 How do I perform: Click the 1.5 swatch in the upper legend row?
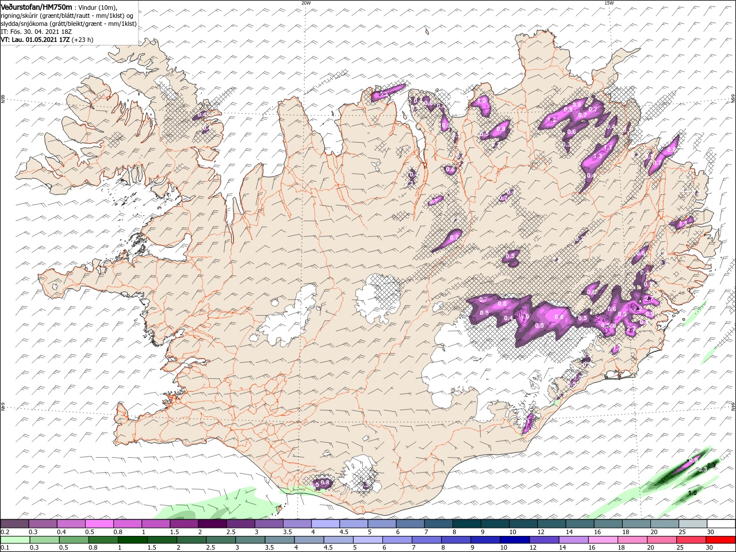click(184, 524)
